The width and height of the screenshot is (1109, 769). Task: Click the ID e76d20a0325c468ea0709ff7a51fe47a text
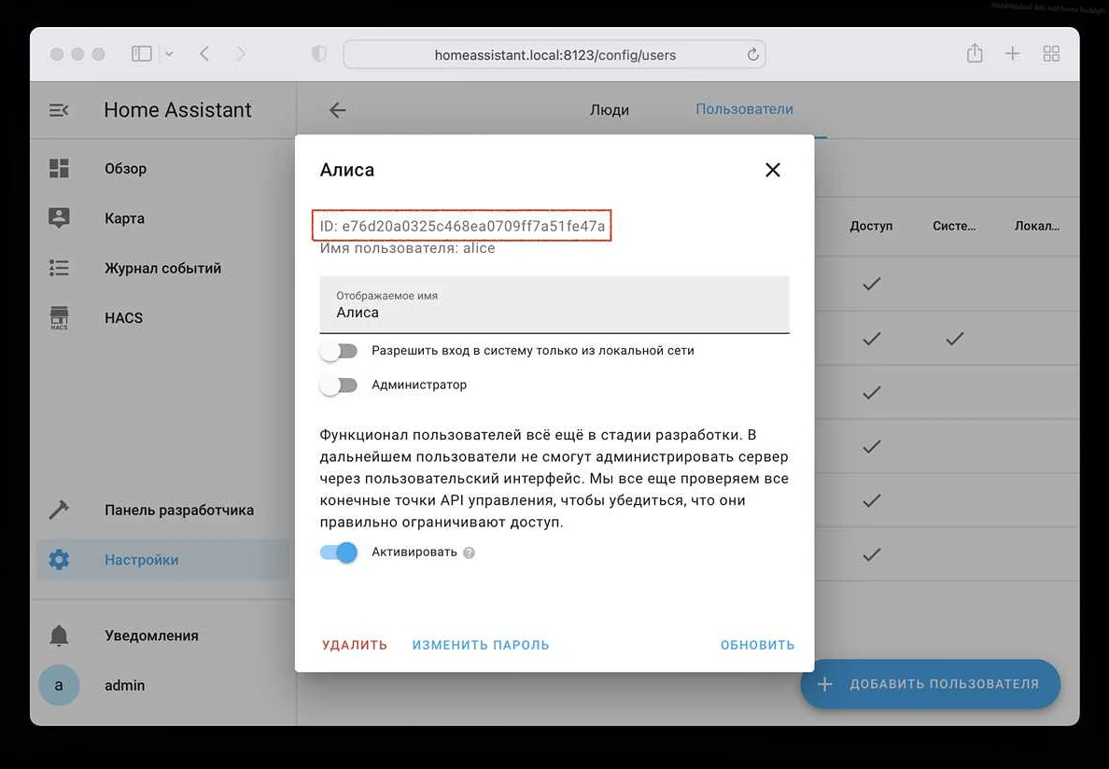[x=463, y=226]
